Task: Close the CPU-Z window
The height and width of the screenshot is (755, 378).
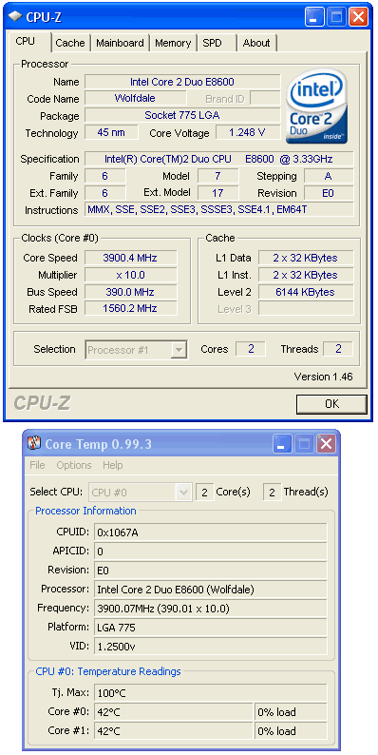Action: 358,17
